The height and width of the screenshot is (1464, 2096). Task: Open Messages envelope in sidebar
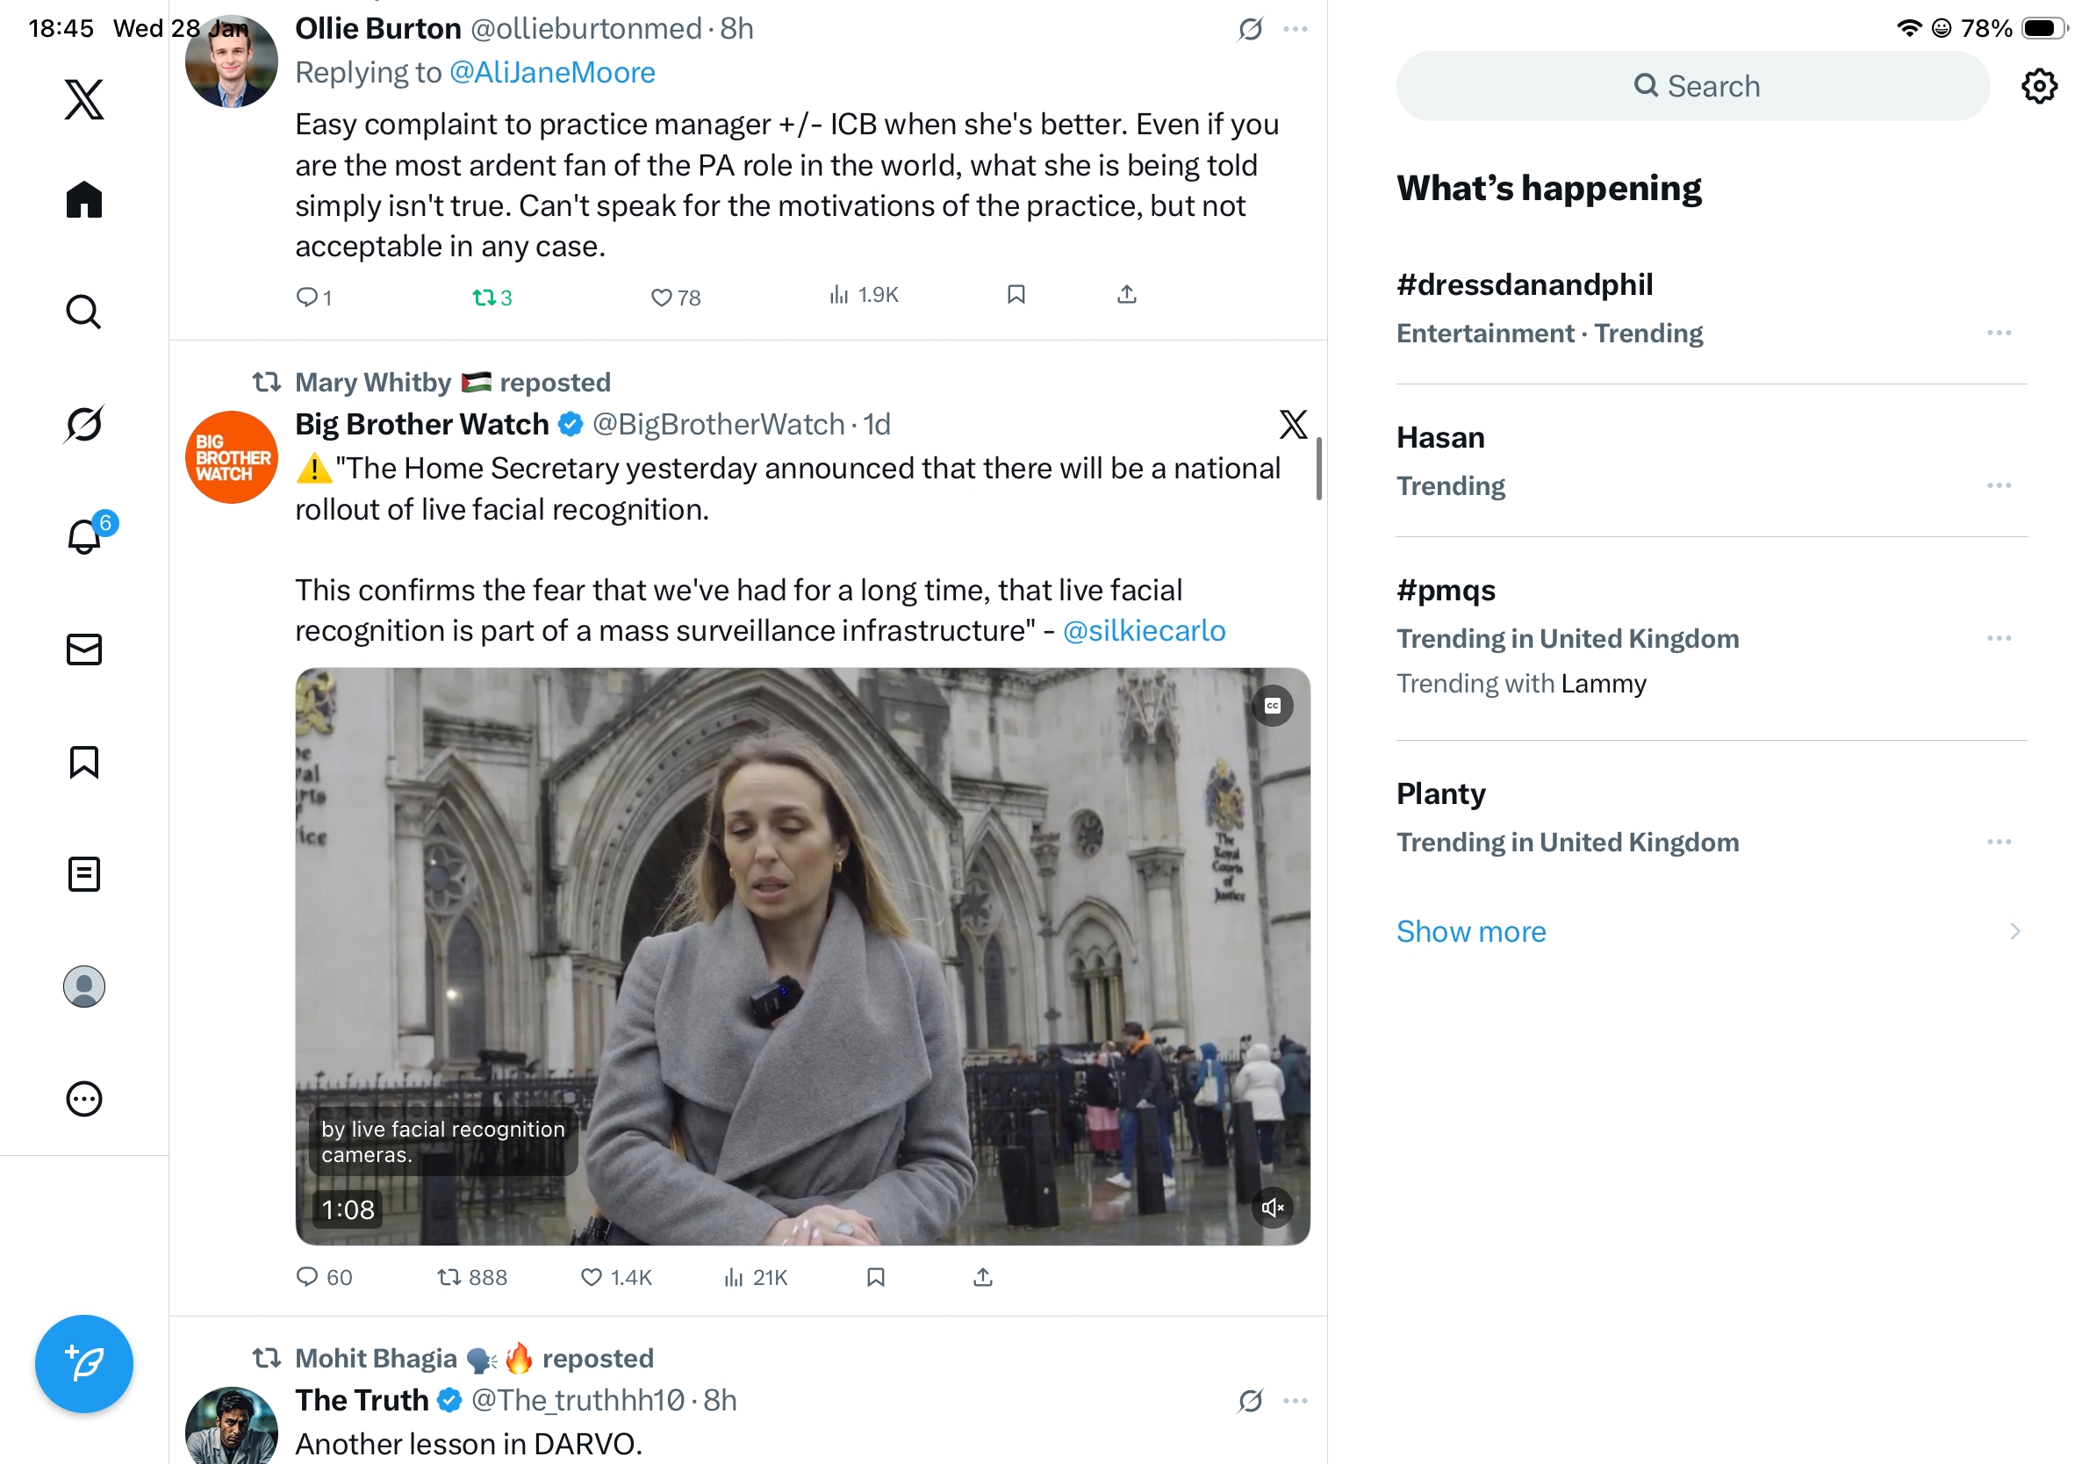click(84, 649)
